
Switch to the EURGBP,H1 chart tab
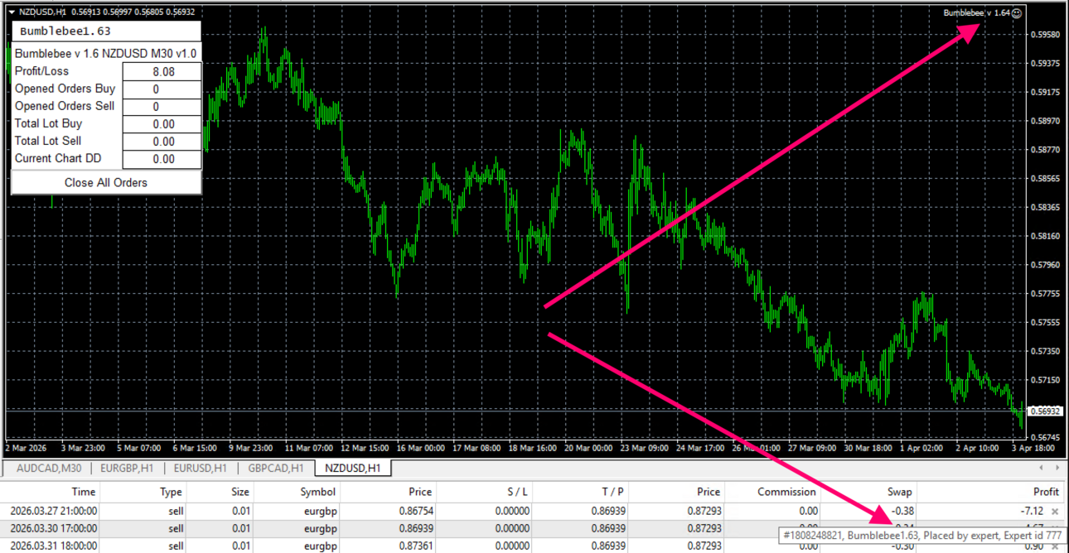click(x=127, y=468)
